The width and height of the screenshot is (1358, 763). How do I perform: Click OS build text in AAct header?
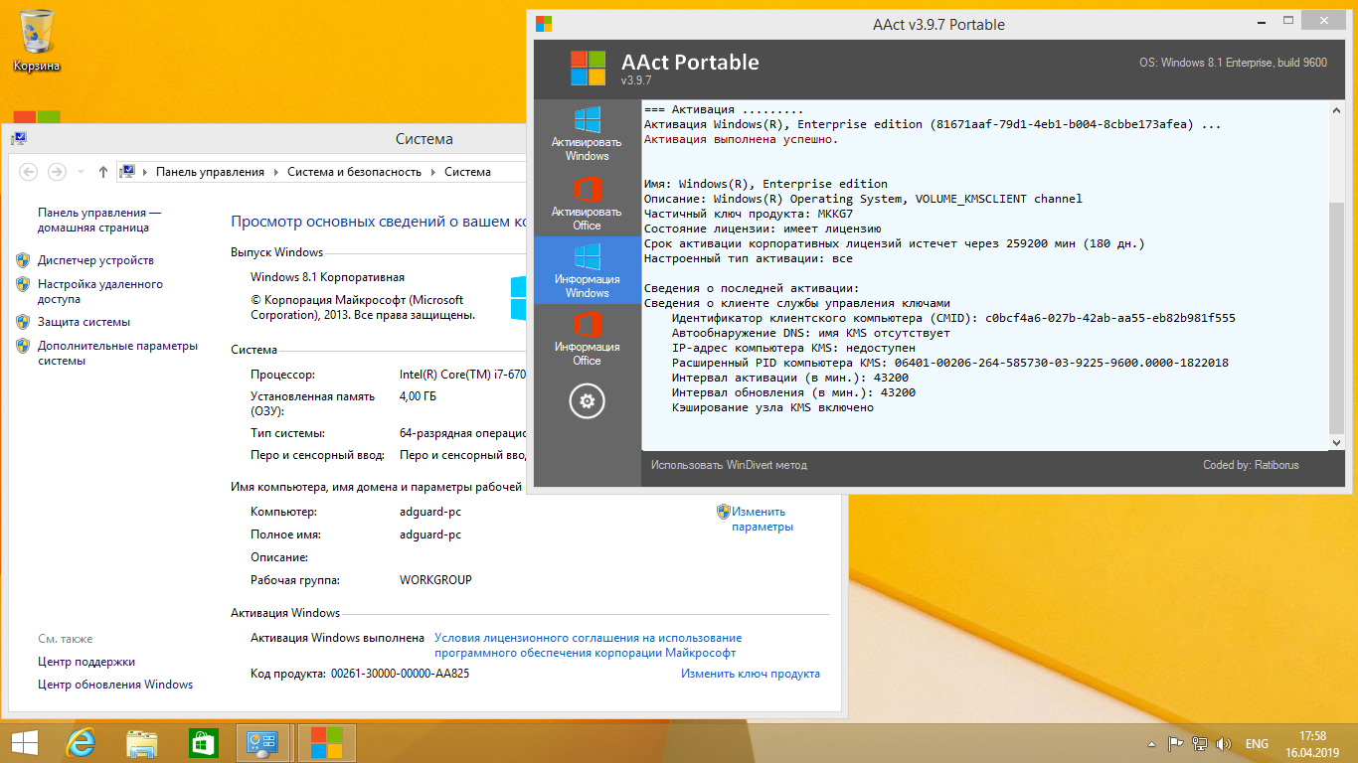[x=1233, y=63]
